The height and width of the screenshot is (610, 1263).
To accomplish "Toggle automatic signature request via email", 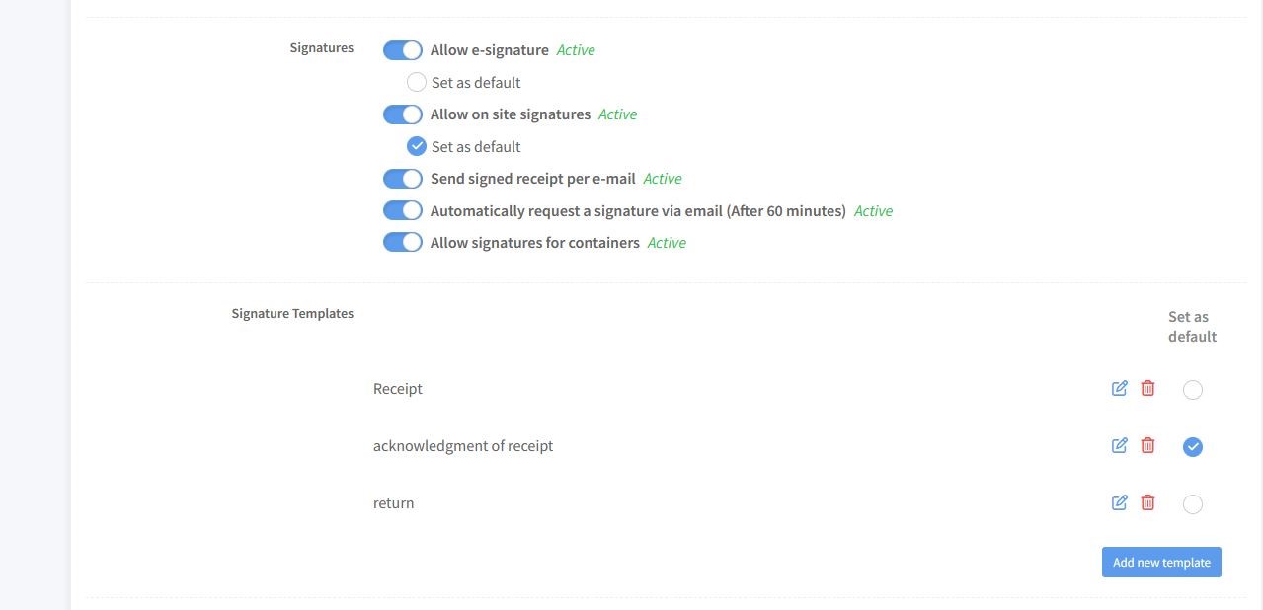I will point(403,210).
